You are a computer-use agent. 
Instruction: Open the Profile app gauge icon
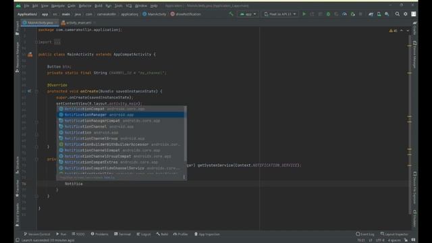coord(344,13)
